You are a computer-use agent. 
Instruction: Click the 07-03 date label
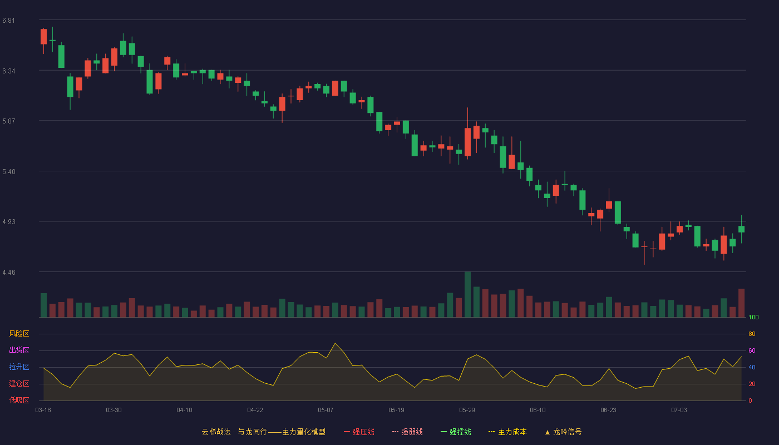(x=679, y=410)
